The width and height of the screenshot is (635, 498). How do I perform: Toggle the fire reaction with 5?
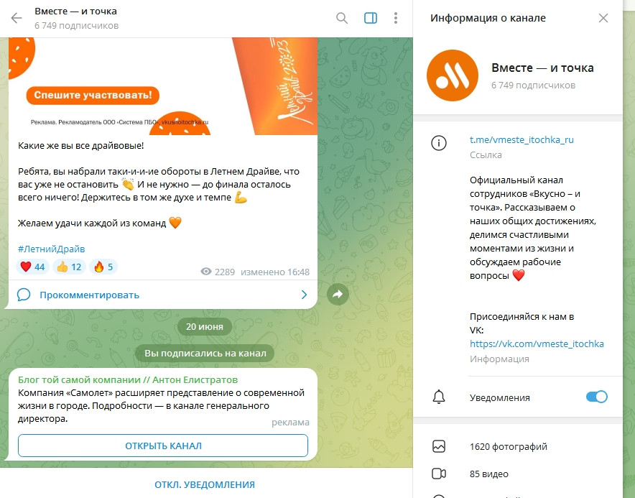(103, 267)
